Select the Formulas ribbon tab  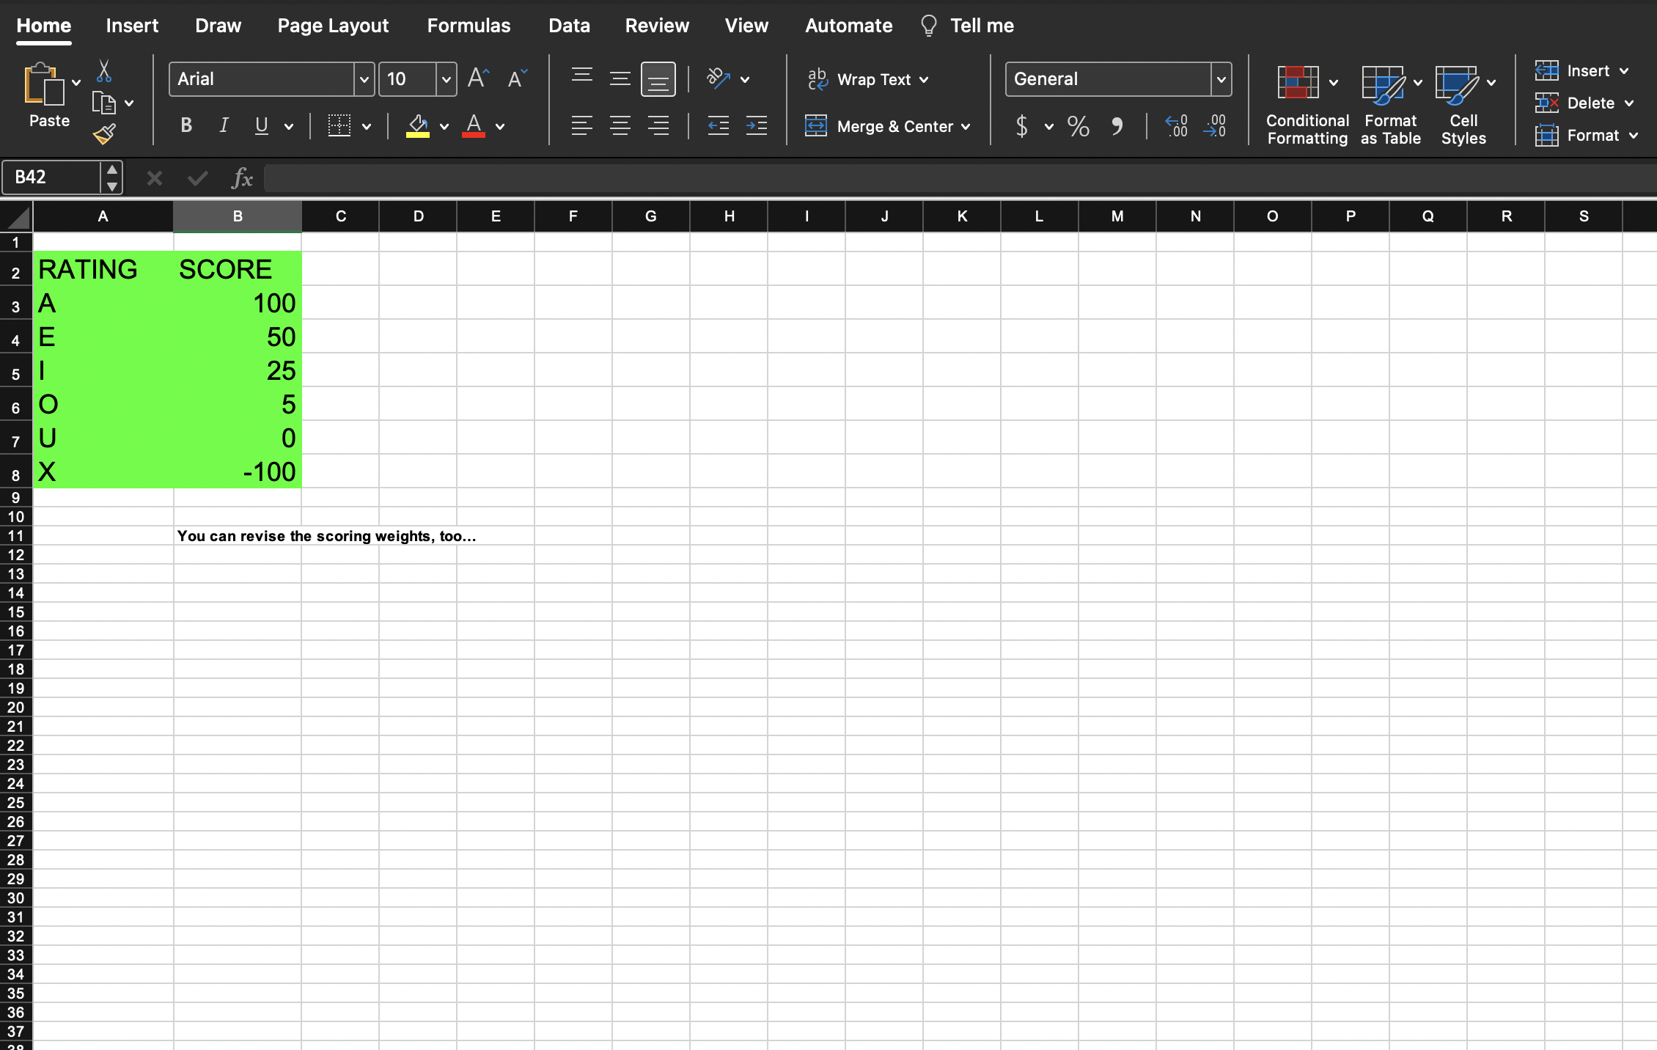[469, 26]
